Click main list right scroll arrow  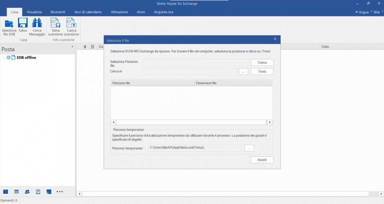tap(381, 194)
